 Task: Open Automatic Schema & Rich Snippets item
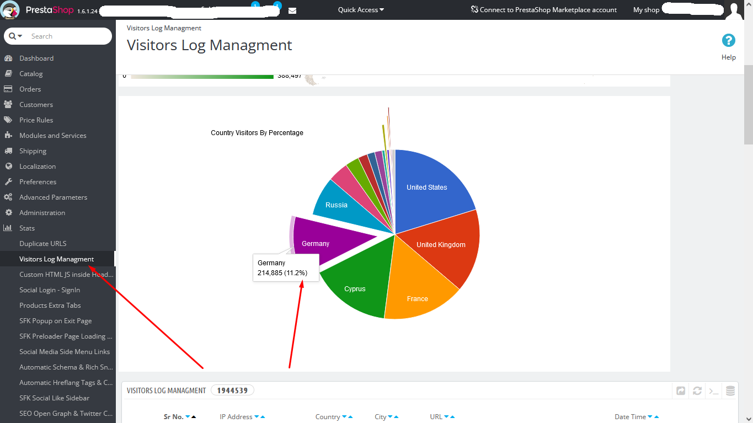click(x=66, y=367)
